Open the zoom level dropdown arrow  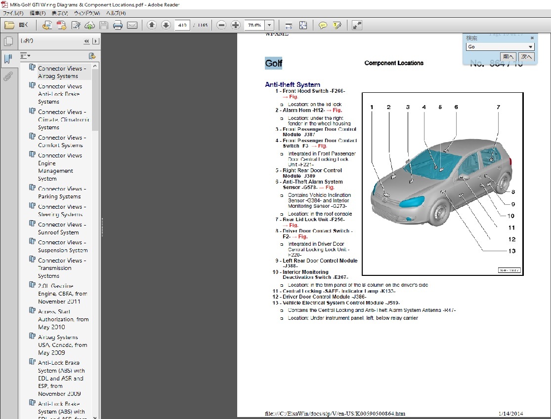tap(269, 25)
